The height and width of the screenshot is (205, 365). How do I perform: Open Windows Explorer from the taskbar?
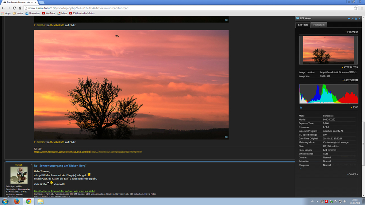pos(41,201)
